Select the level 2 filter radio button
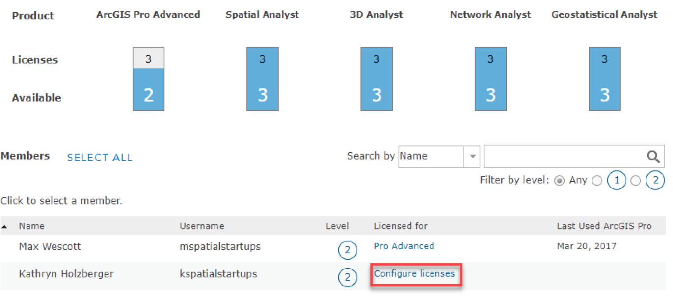Image resolution: width=673 pixels, height=296 pixels. 636,181
